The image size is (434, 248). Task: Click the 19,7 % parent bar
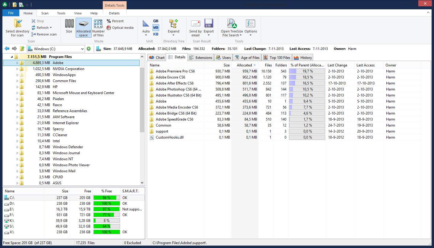coord(307,71)
